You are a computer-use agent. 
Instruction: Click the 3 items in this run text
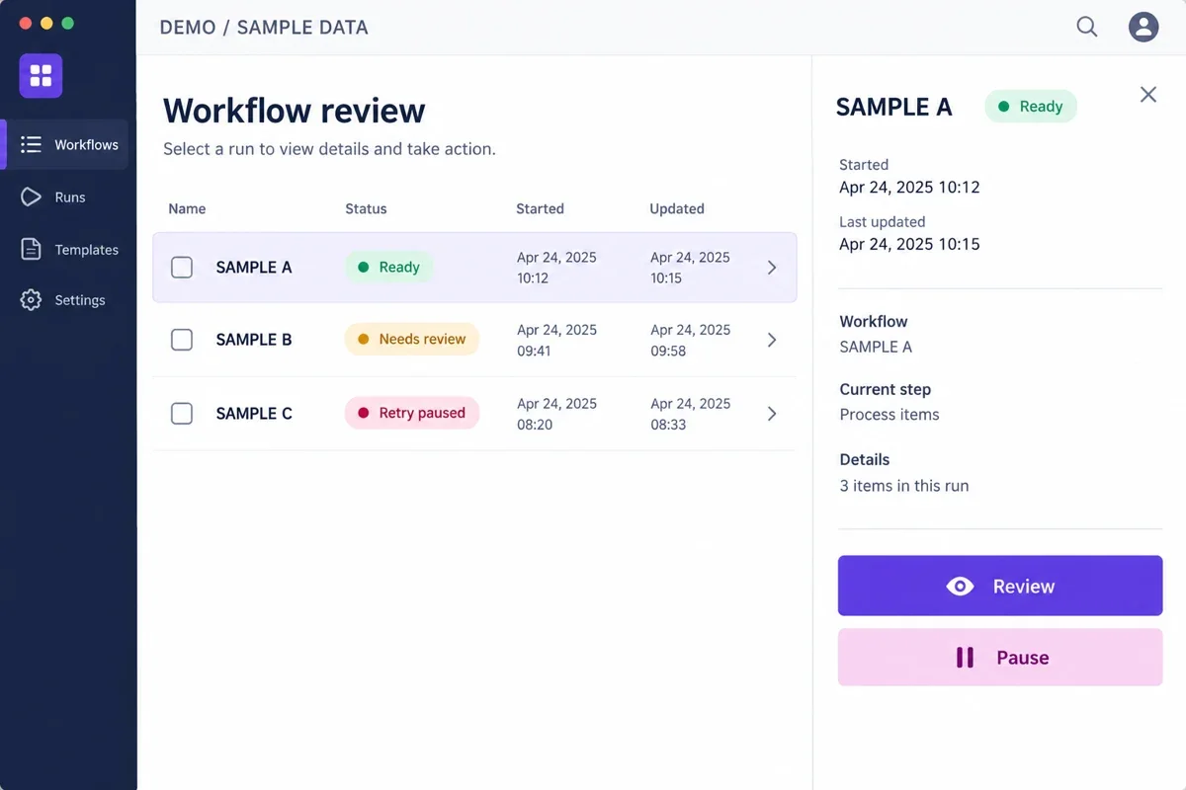[x=904, y=486]
